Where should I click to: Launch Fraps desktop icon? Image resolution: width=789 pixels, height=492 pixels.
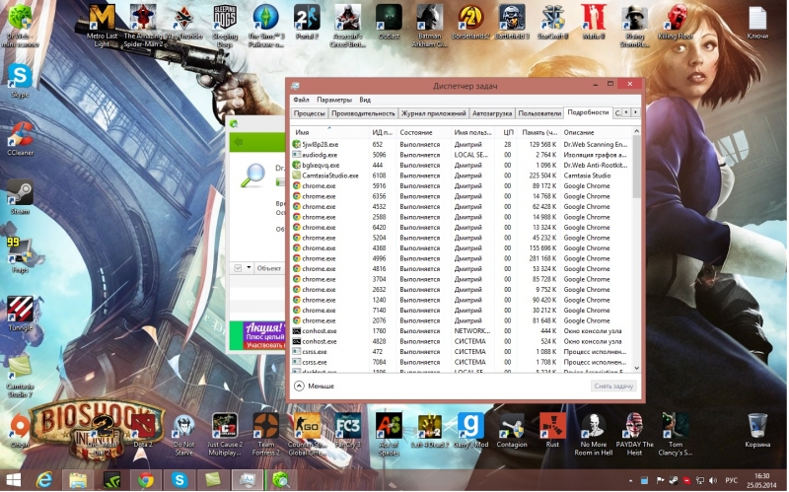point(20,255)
